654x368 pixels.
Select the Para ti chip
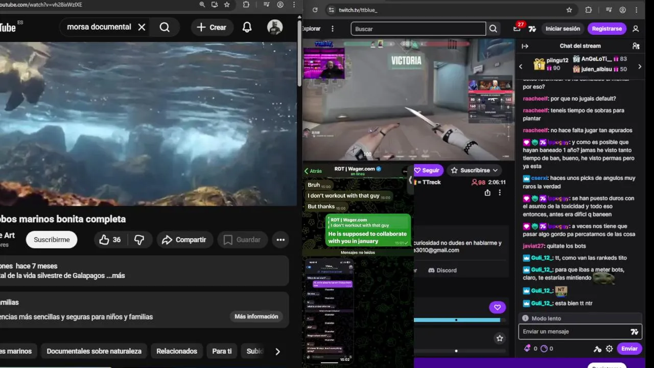pyautogui.click(x=222, y=351)
